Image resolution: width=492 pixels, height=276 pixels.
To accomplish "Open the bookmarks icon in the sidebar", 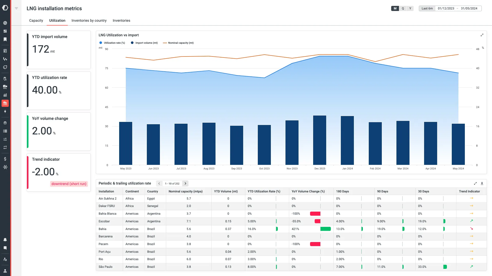I will point(5,39).
